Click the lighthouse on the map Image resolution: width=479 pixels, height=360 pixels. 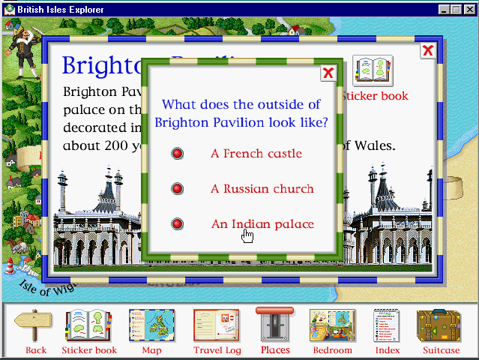(x=10, y=265)
